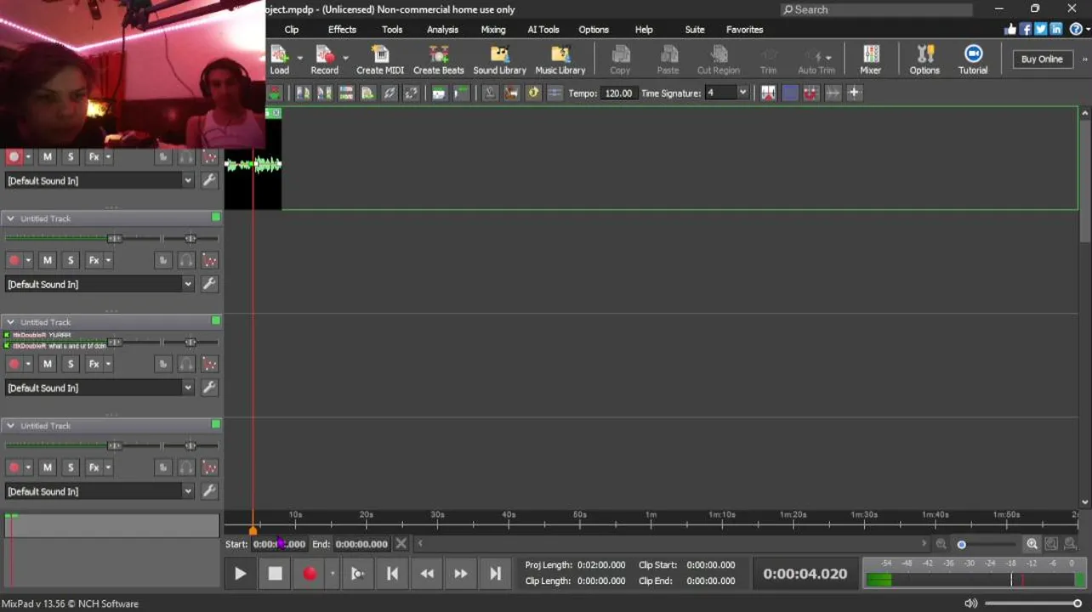The height and width of the screenshot is (612, 1092).
Task: Start recording from the transport bar
Action: [x=310, y=574]
